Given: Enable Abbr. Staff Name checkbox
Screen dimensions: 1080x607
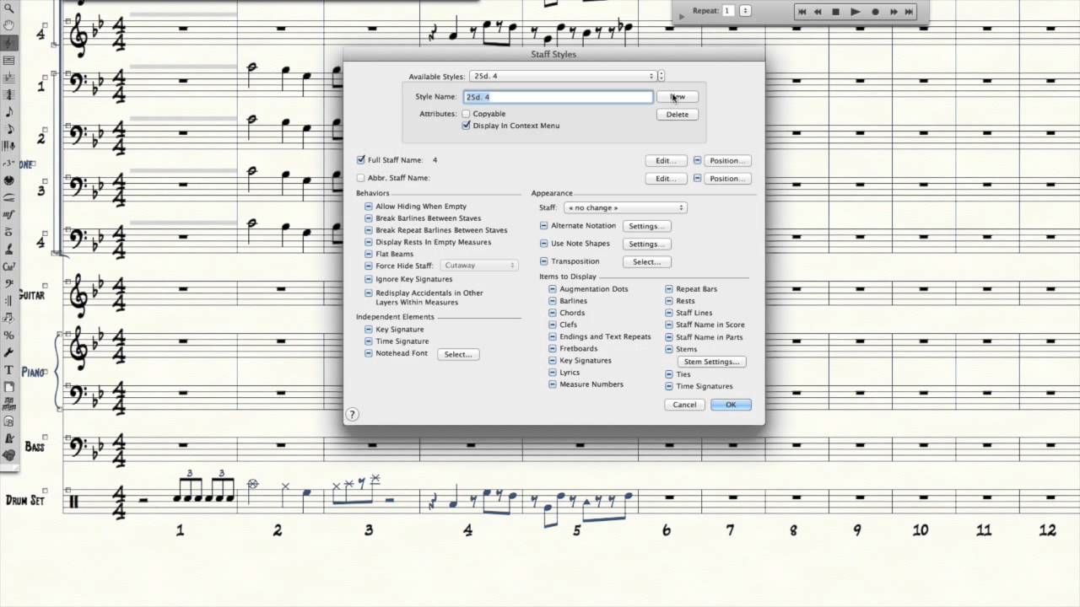Looking at the screenshot, I should tap(361, 178).
